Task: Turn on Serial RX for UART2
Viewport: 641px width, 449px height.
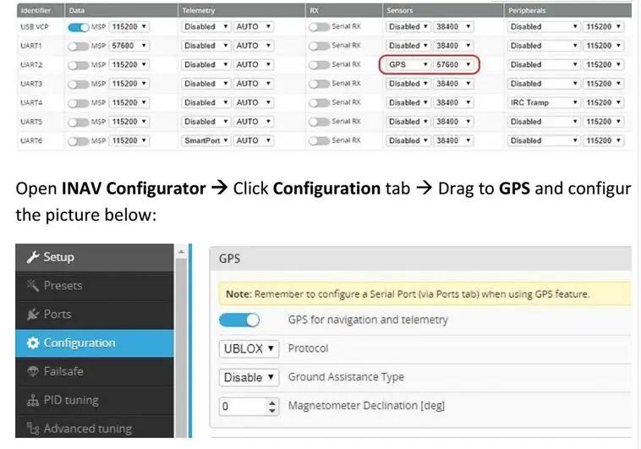Action: point(319,65)
